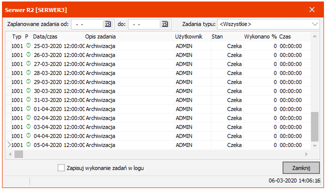Click clock icon of 28-03-2020 task
This screenshot has height=189, width=325.
coord(28,72)
